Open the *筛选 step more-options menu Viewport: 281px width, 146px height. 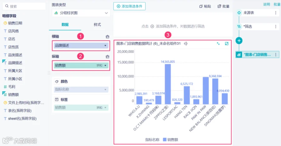(276, 27)
